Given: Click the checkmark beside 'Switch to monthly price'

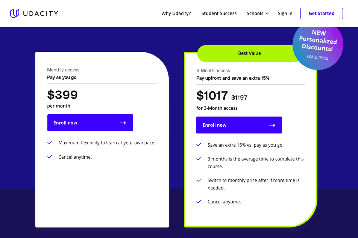Looking at the screenshot, I should [199, 180].
